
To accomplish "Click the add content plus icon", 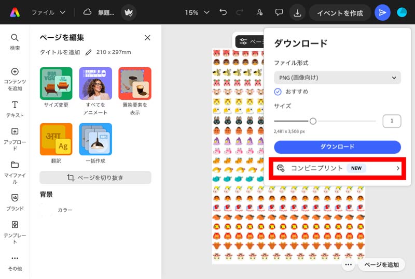I will click(x=15, y=71).
